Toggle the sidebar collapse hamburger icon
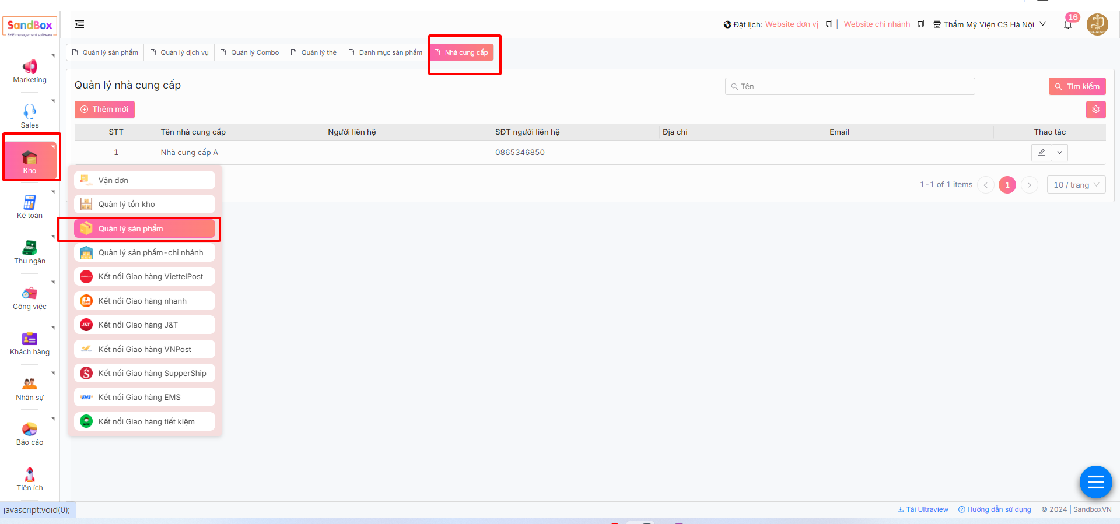The height and width of the screenshot is (524, 1120). coord(80,24)
